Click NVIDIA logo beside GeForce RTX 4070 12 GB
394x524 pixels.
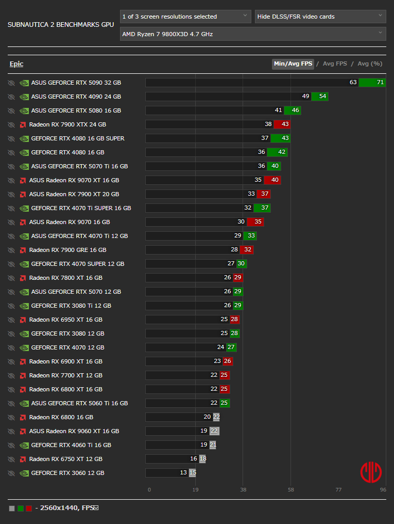(x=24, y=348)
